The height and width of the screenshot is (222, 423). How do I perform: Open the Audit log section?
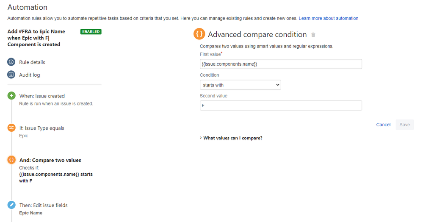point(30,75)
